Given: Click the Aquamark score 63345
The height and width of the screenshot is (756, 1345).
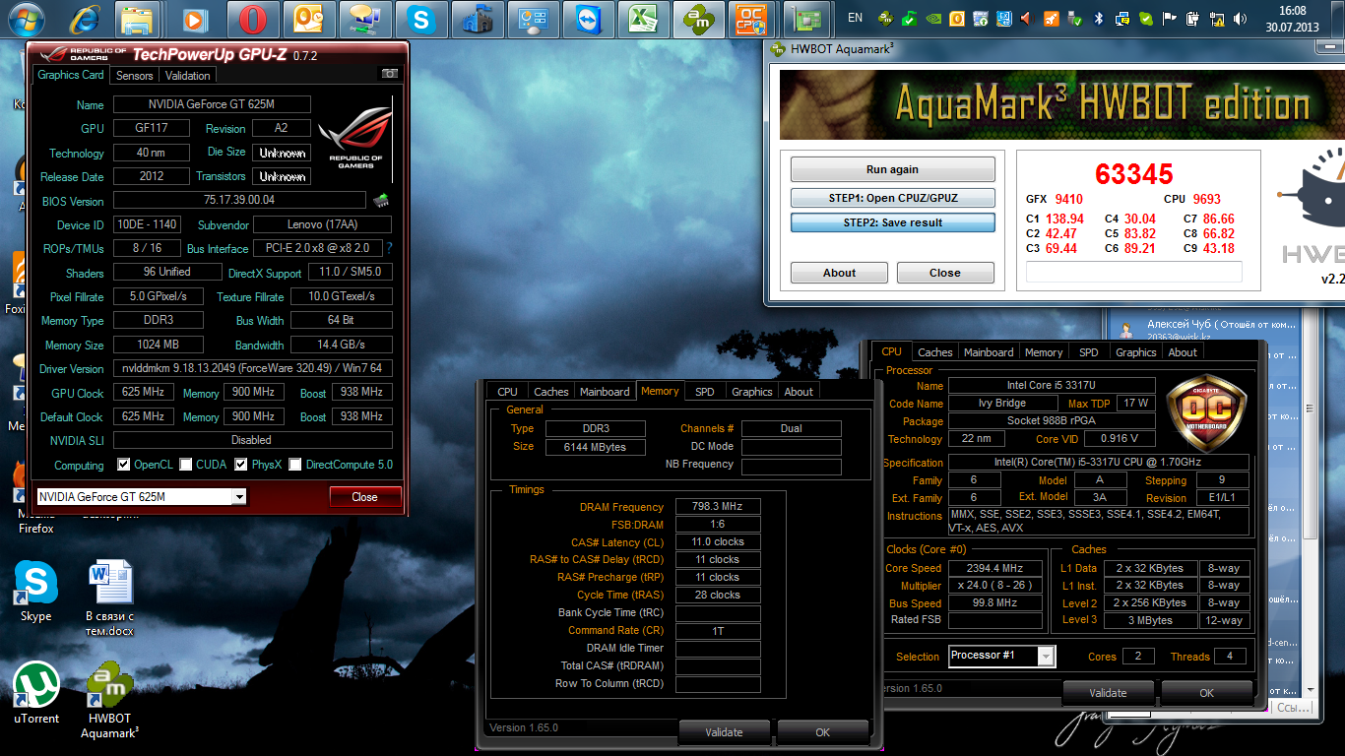Looking at the screenshot, I should click(1134, 174).
